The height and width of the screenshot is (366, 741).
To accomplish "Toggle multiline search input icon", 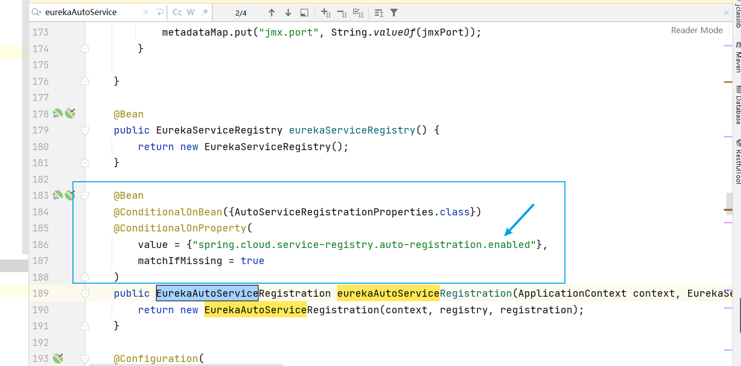I will pyautogui.click(x=160, y=12).
